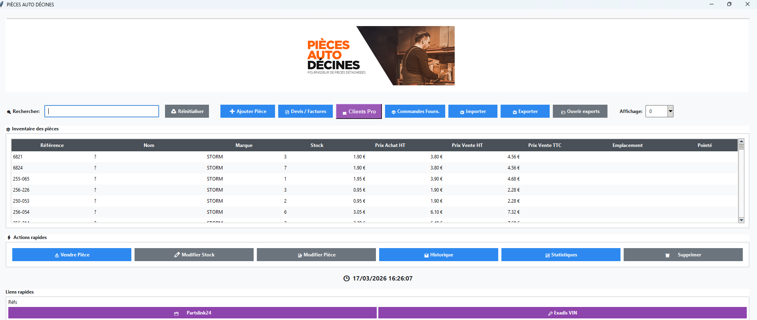Click the 6.10 € sale price cell
This screenshot has width=757, height=320.
tap(436, 212)
